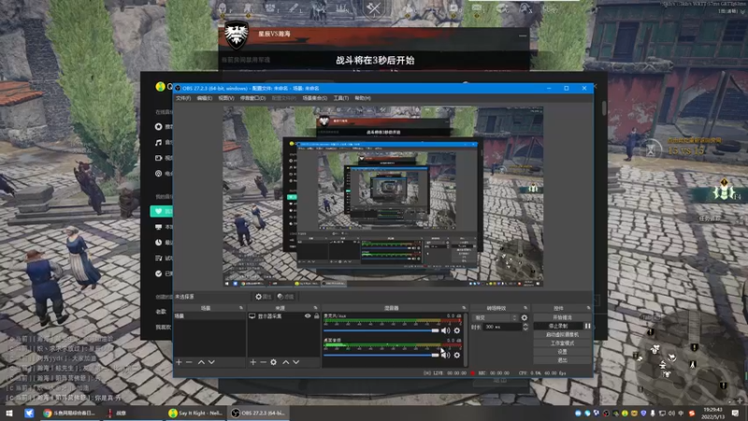Open settings gear for microphone/Aux channel

pos(457,330)
